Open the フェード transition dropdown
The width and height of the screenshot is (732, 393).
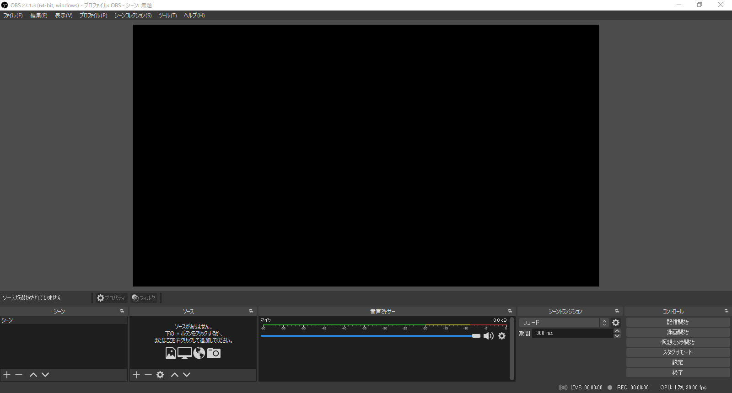tap(564, 323)
